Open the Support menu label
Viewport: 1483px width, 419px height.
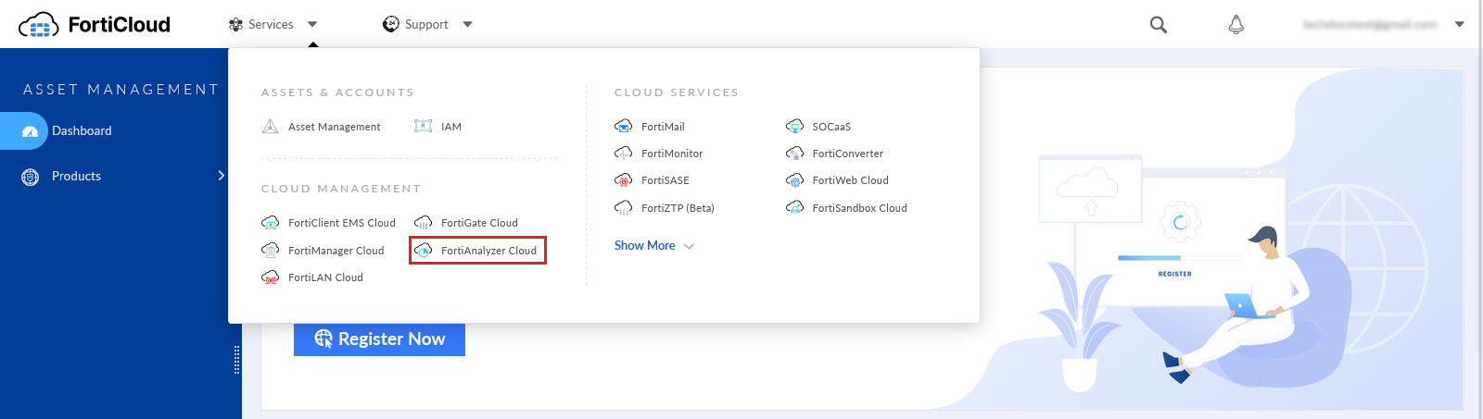426,25
